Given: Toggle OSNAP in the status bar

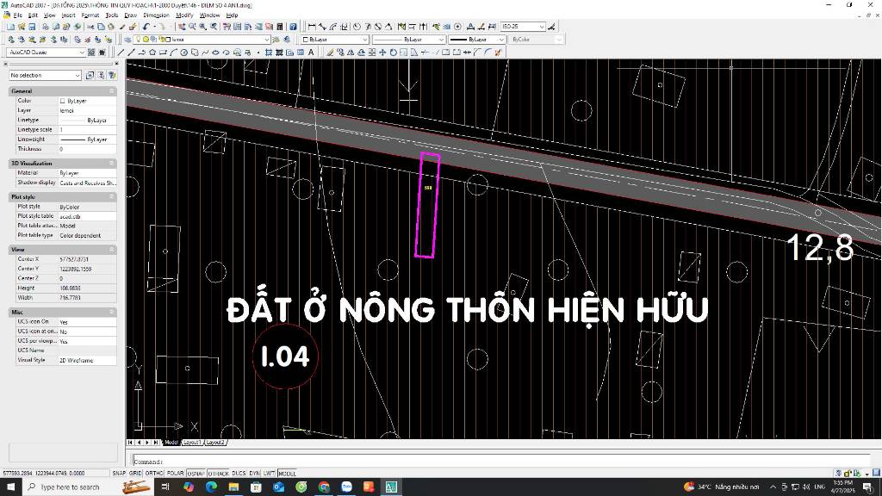Looking at the screenshot, I should 196,473.
